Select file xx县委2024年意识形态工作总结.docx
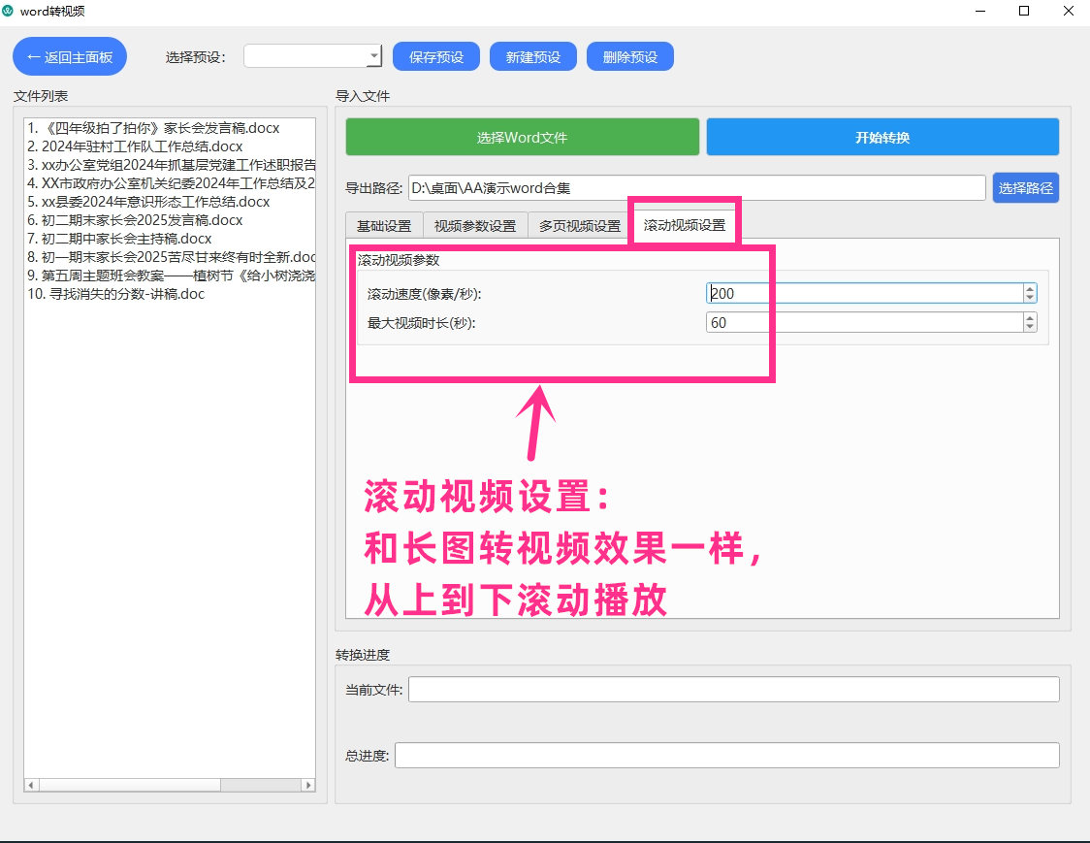This screenshot has width=1090, height=843. (170, 202)
